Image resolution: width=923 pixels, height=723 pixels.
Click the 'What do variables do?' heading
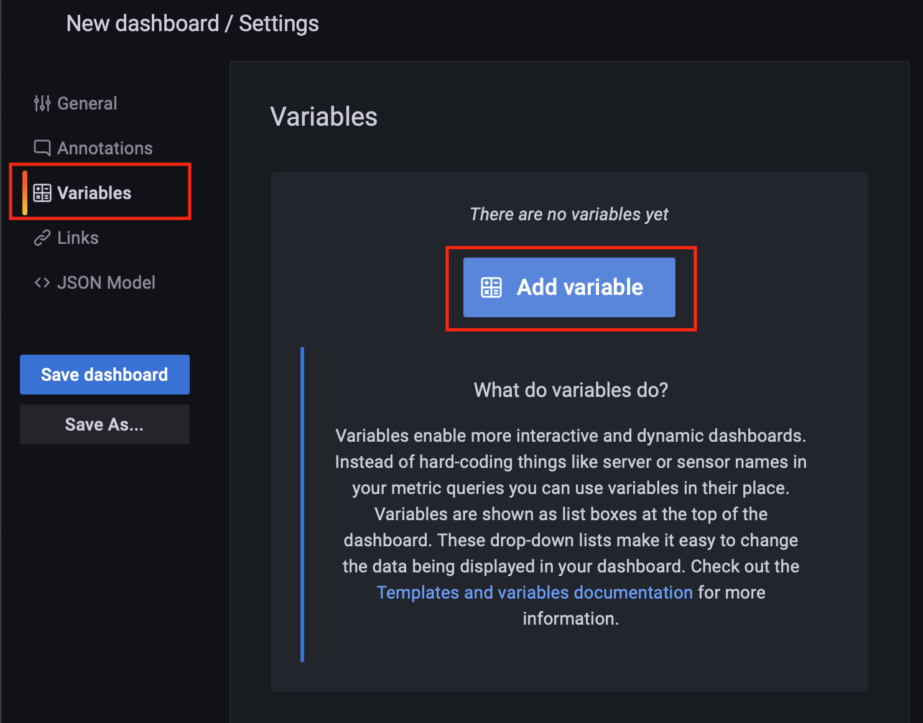point(571,390)
